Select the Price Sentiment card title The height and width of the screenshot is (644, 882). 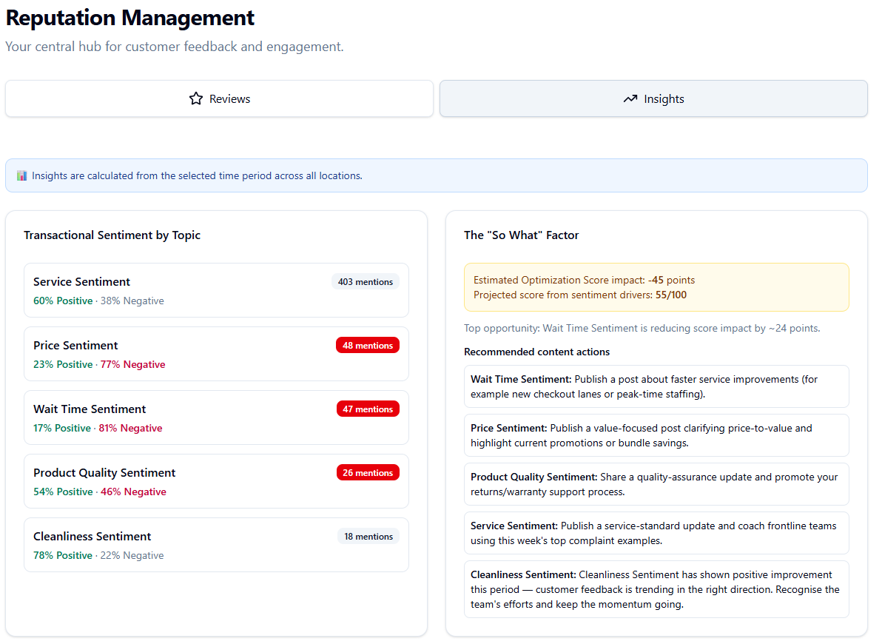(75, 345)
